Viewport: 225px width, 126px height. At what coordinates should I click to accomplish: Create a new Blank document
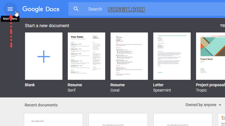click(x=44, y=56)
